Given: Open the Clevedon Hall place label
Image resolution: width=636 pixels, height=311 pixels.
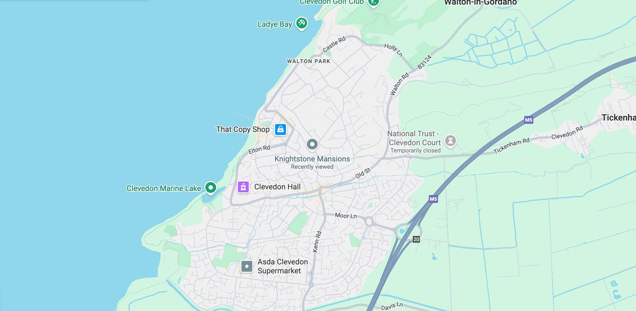Looking at the screenshot, I should tap(277, 187).
